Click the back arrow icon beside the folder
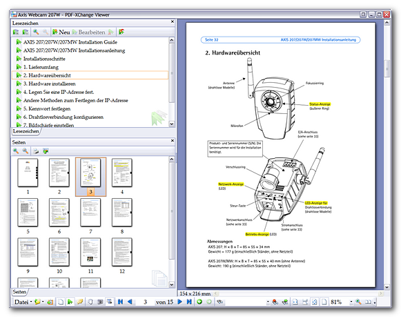This screenshot has width=401, height=317. point(50,302)
